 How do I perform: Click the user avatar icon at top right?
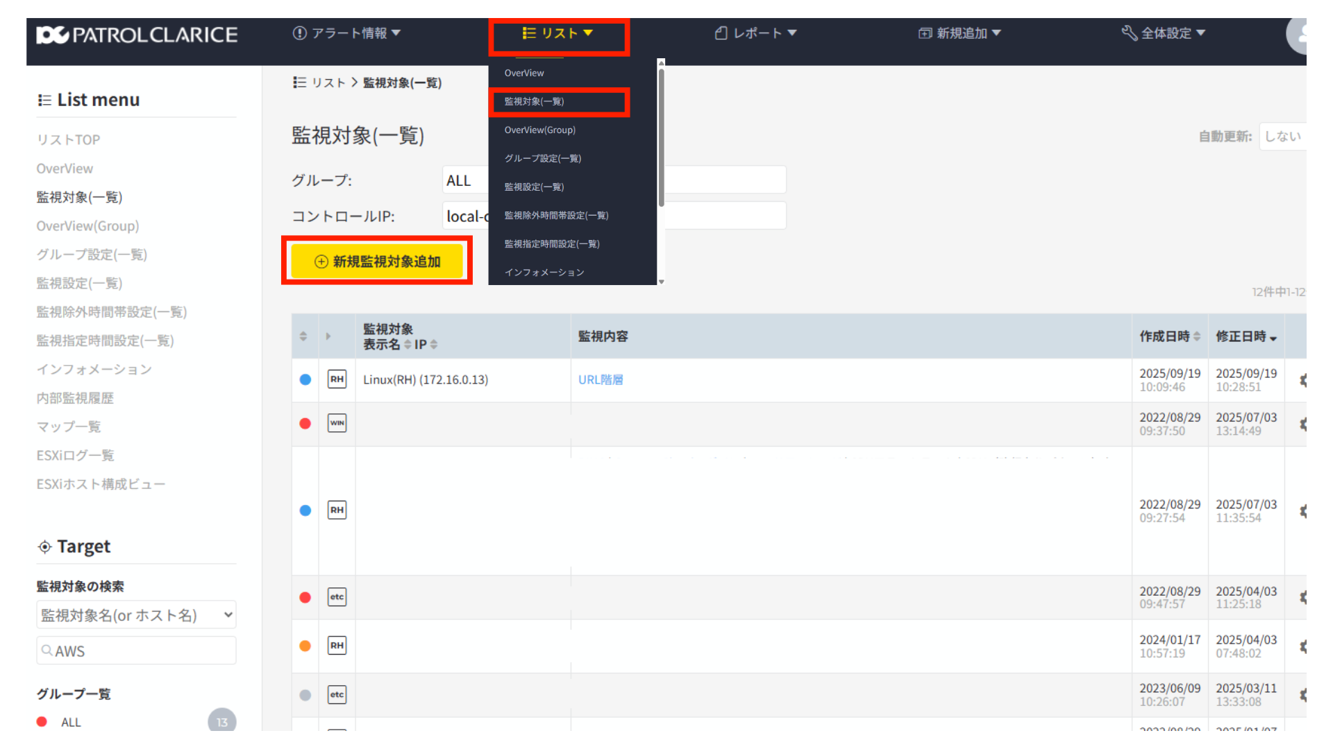pos(1298,35)
